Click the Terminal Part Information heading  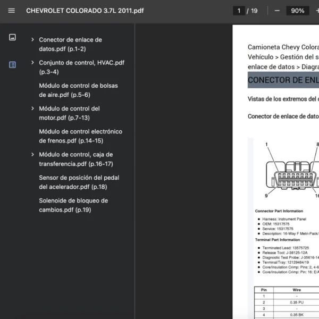278,240
